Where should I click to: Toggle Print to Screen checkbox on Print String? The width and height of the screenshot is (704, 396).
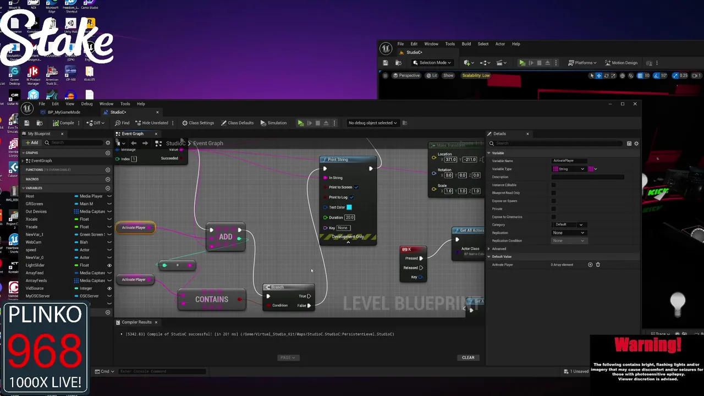pos(356,188)
